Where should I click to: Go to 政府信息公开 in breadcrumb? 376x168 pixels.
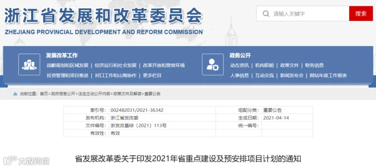tap(63, 94)
